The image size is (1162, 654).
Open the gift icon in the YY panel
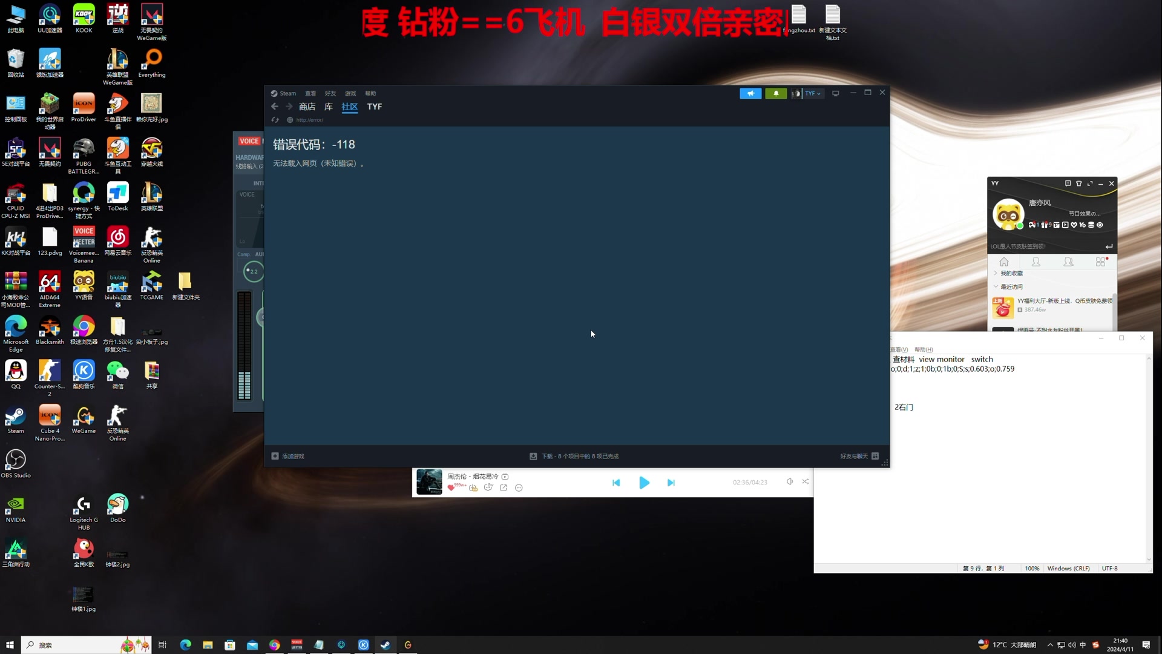pos(1045,225)
